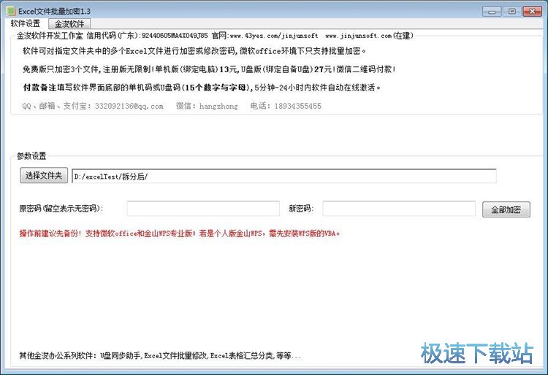The width and height of the screenshot is (548, 375).
Task: Maximize the application window
Action: [x=511, y=11]
